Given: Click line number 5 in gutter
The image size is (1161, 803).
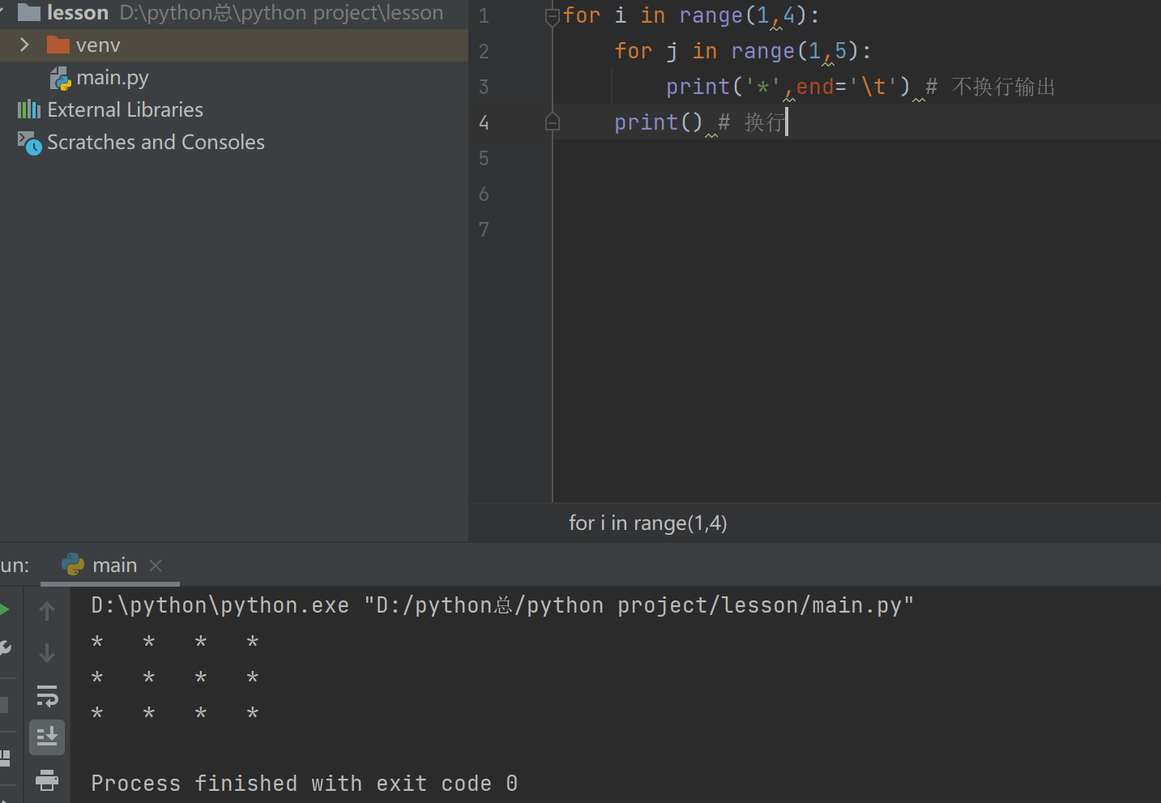Looking at the screenshot, I should [x=484, y=158].
